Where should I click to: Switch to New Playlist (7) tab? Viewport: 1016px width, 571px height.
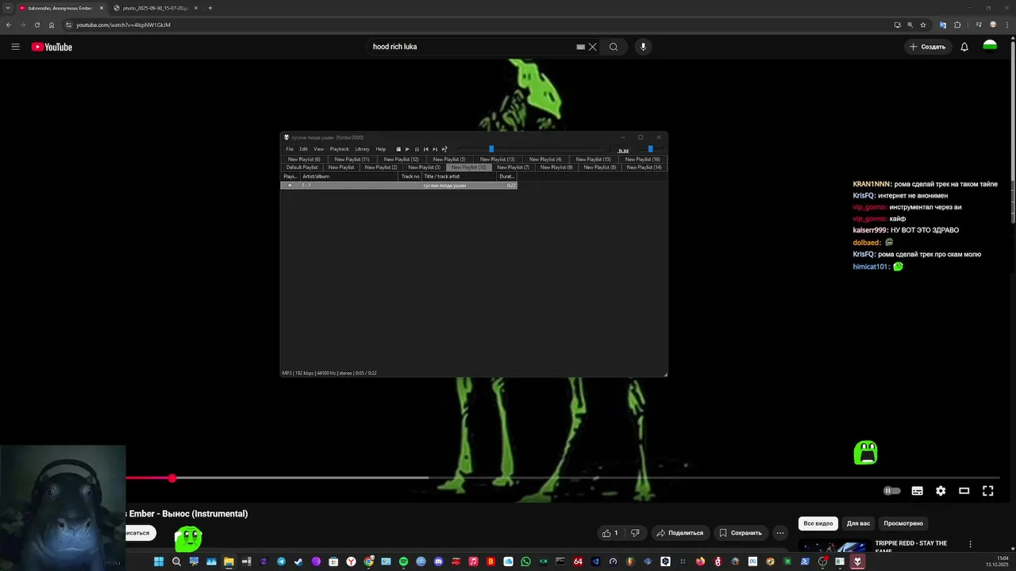(513, 167)
